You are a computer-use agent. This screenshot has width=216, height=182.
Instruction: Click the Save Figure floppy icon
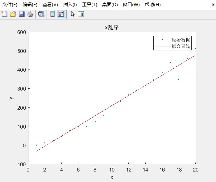pos(22,14)
